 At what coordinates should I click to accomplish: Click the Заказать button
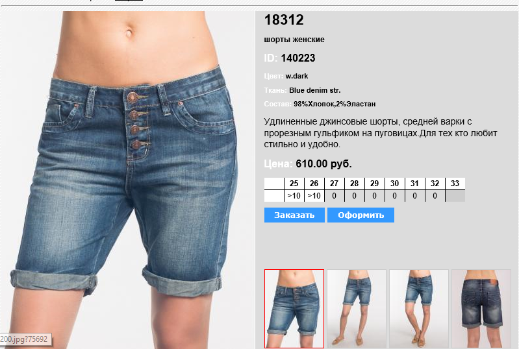pyautogui.click(x=294, y=215)
